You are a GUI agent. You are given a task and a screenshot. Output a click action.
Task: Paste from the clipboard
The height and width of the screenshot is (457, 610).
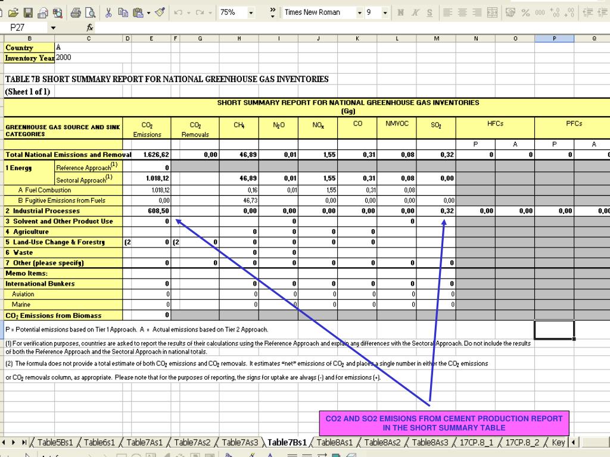point(138,13)
